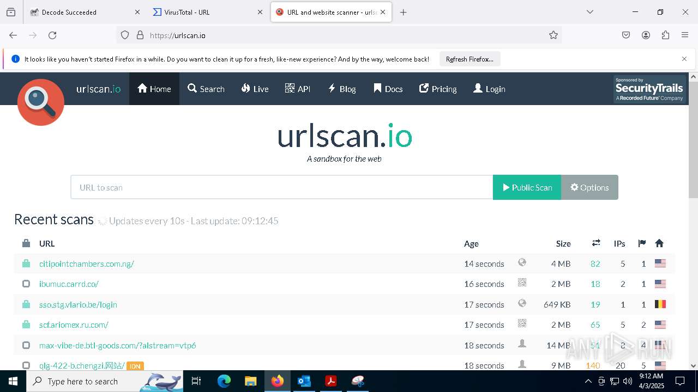Click the lock icon in the table header
The height and width of the screenshot is (392, 698).
click(26, 243)
